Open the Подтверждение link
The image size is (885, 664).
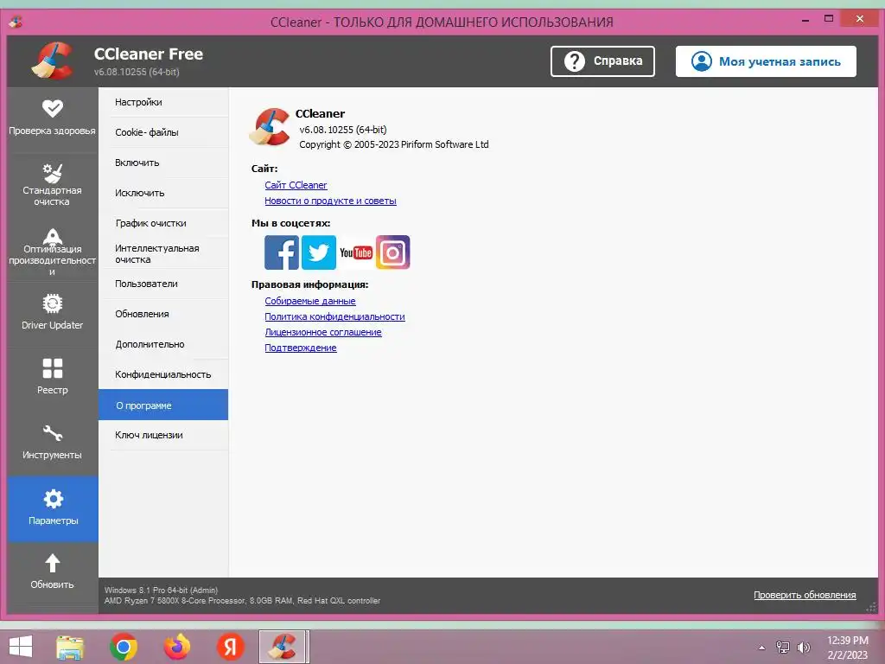pyautogui.click(x=300, y=348)
